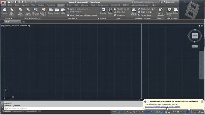This screenshot has width=205, height=115.
Task: Click the workspace switching gear
Action: (178, 112)
